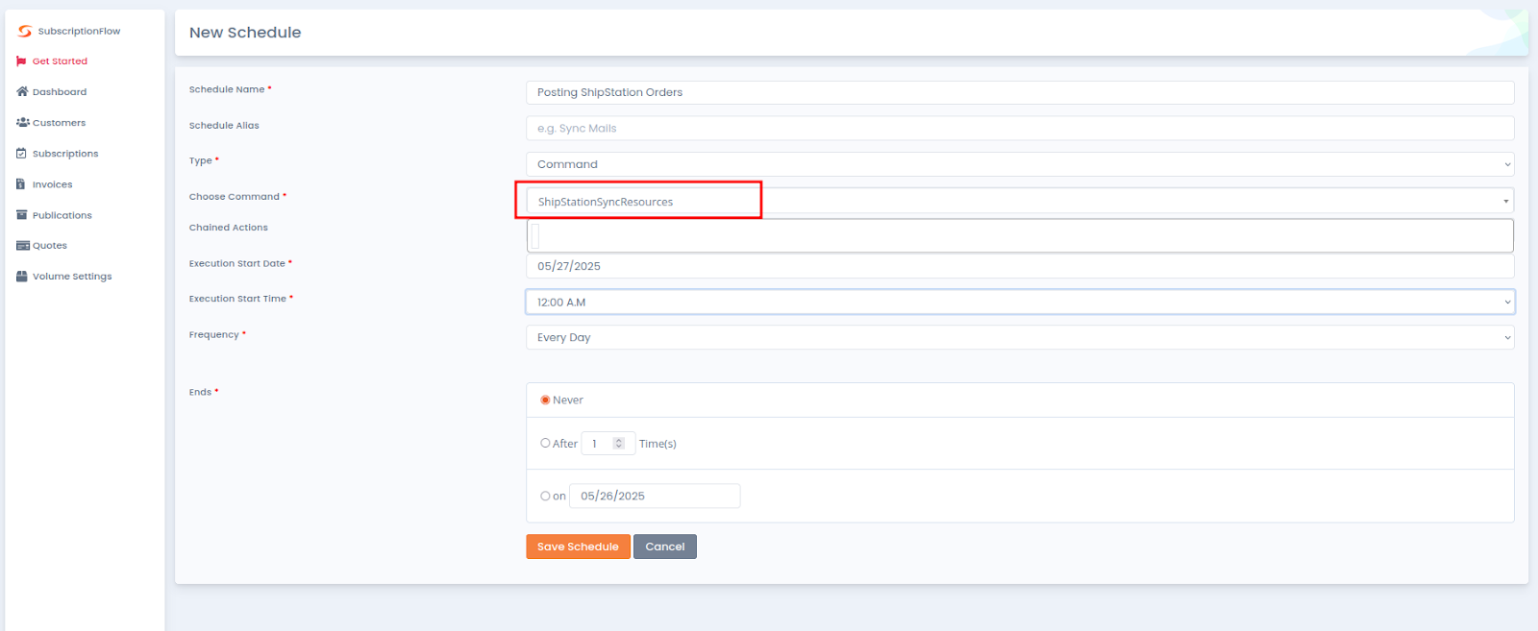Select the Never ends radio button
The width and height of the screenshot is (1538, 631).
(x=545, y=400)
